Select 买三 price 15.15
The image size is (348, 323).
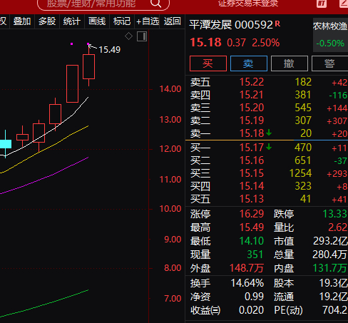[x=252, y=173]
